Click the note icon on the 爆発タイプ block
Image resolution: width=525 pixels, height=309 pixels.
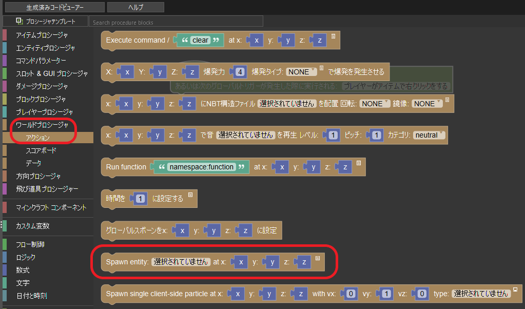(322, 68)
